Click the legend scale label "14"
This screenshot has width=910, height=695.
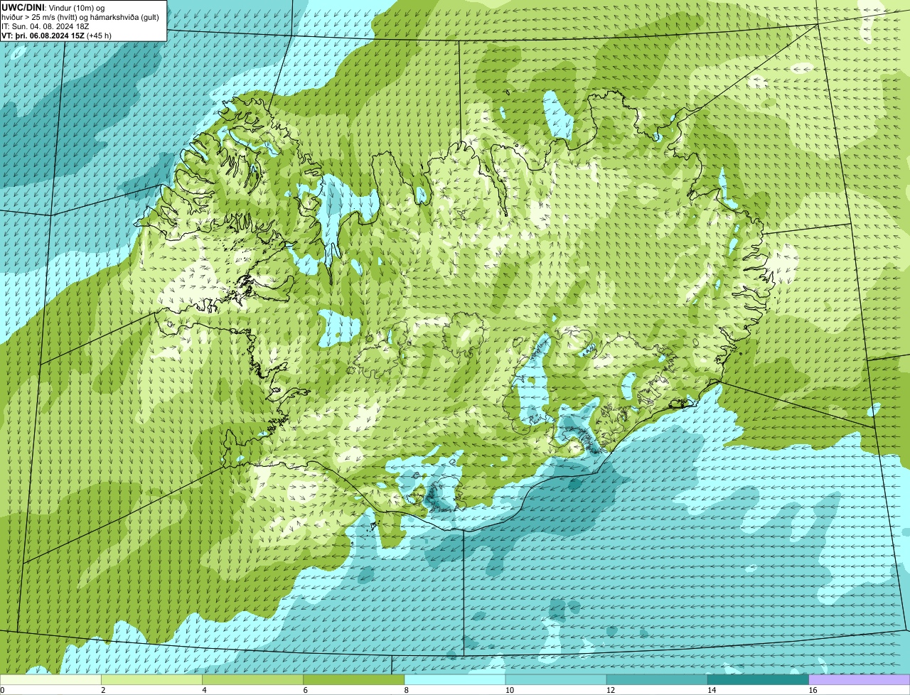point(712,690)
